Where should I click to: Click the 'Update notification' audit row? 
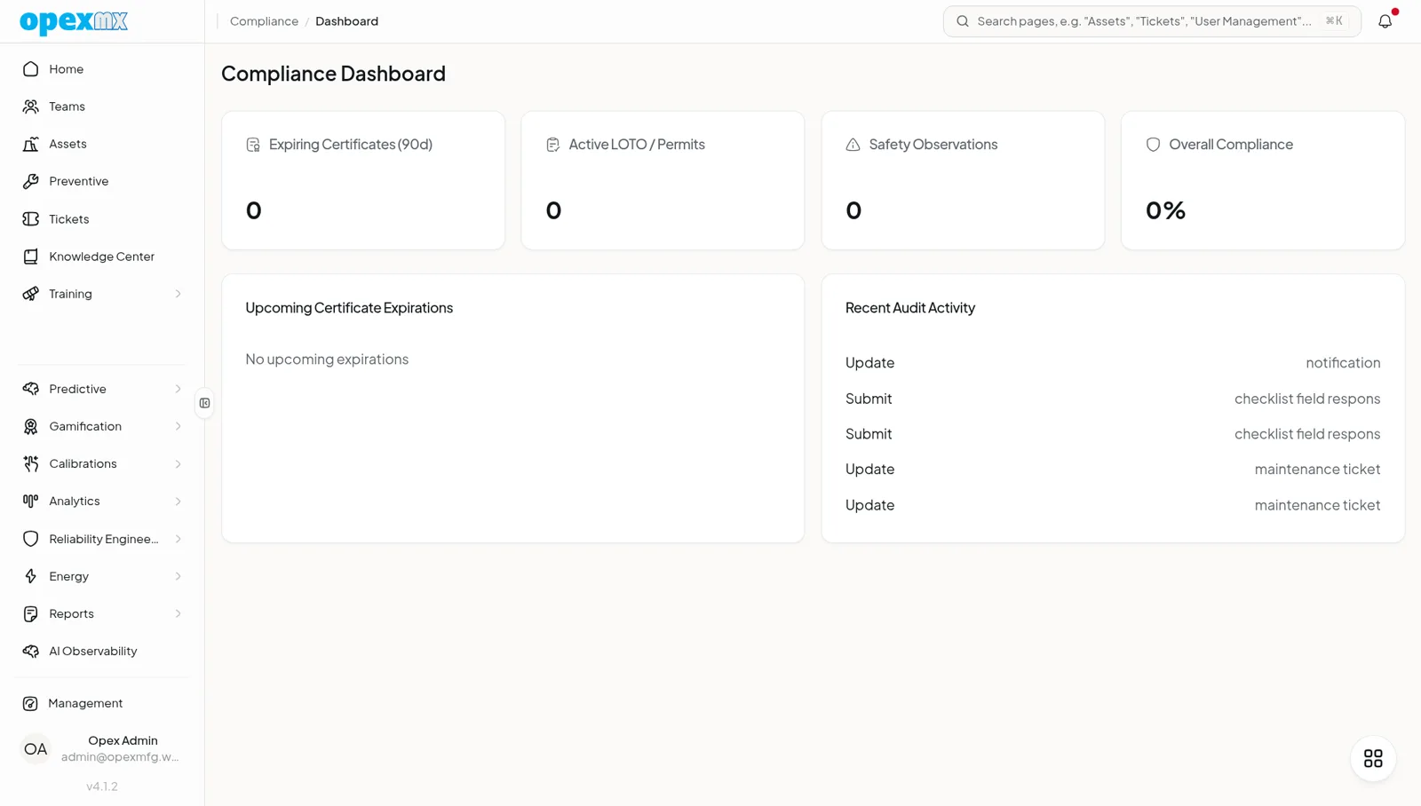coord(1113,363)
